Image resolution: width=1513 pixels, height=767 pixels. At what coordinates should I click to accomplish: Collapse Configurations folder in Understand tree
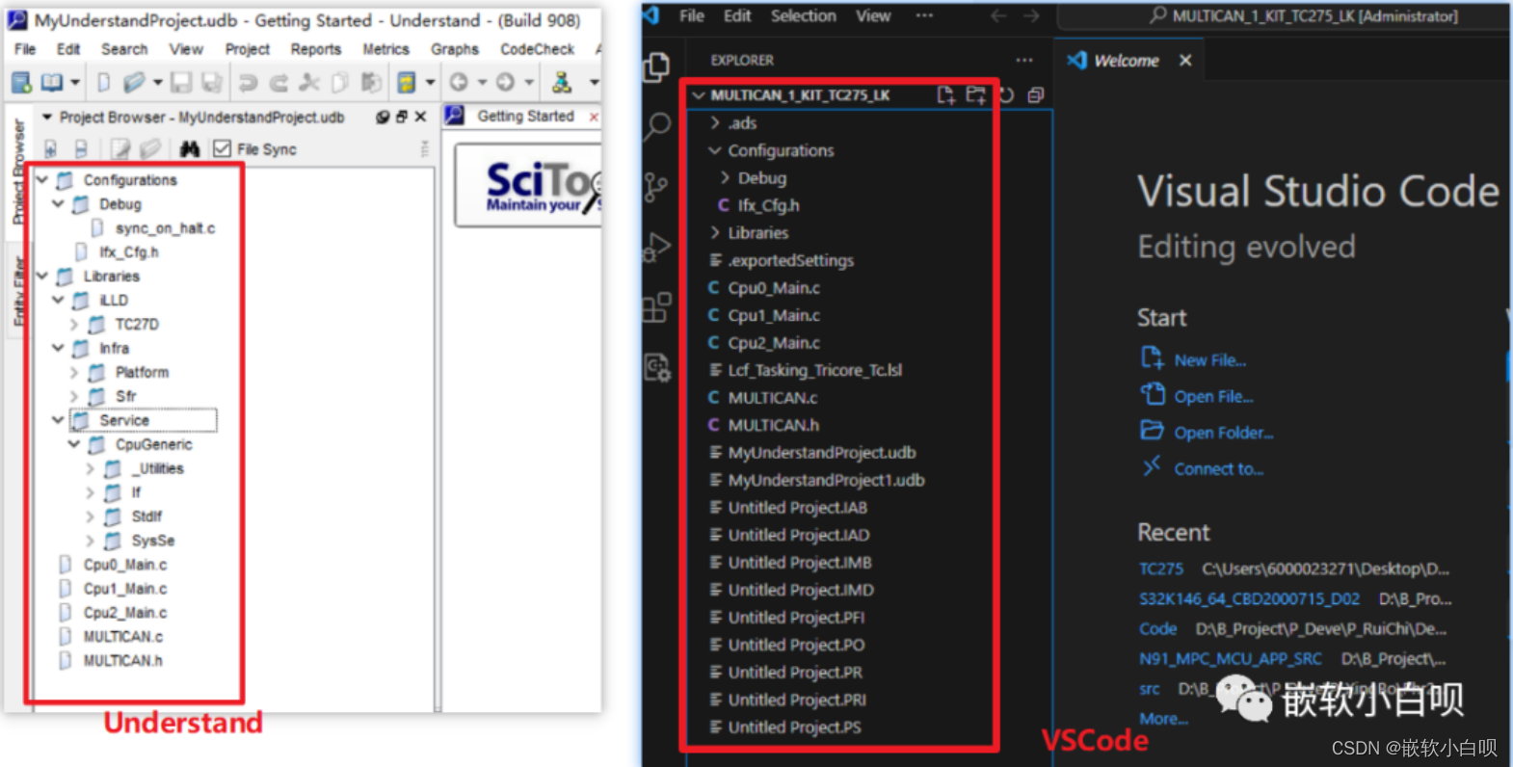tap(42, 180)
